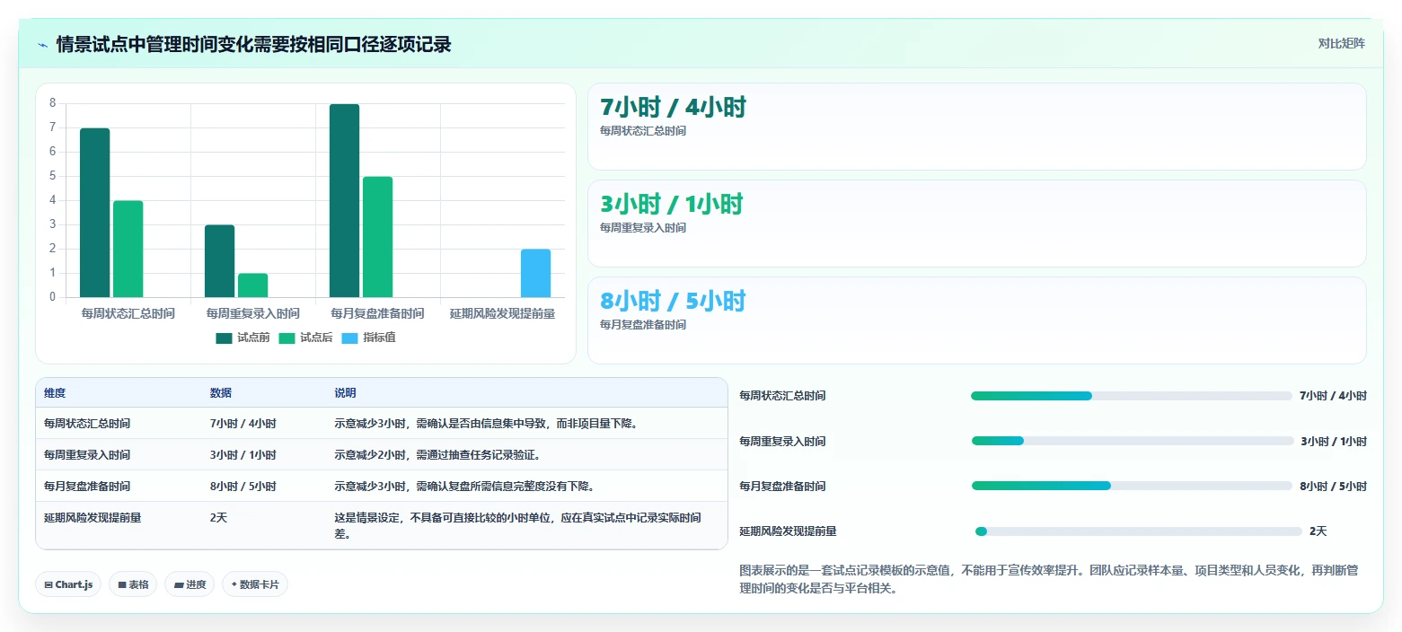Click the y-axis tick value 8
Image resolution: width=1402 pixels, height=632 pixels.
tap(52, 103)
